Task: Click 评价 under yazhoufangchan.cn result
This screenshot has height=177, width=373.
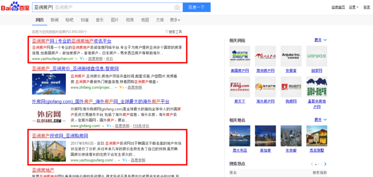Action: coord(109,59)
